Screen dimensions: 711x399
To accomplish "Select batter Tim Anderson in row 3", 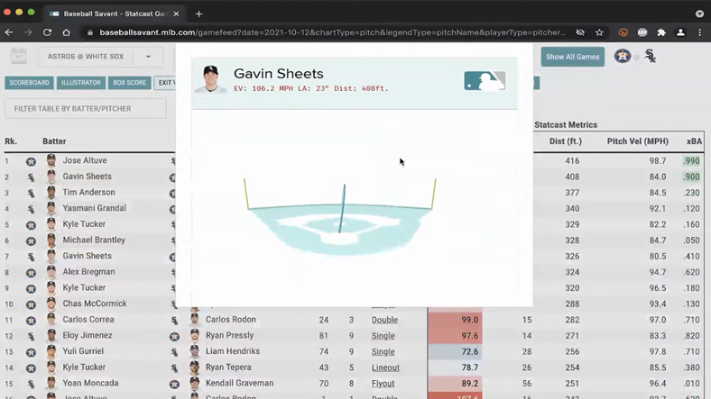I will point(88,192).
